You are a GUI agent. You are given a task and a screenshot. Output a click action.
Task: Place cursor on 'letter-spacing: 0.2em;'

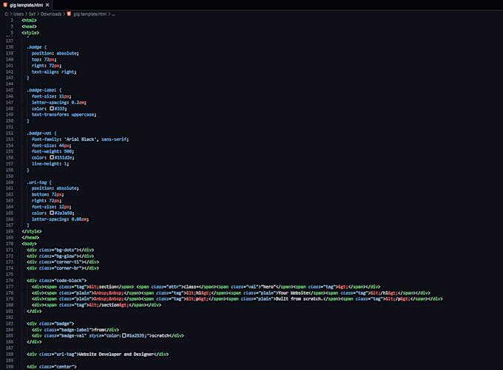pos(59,103)
